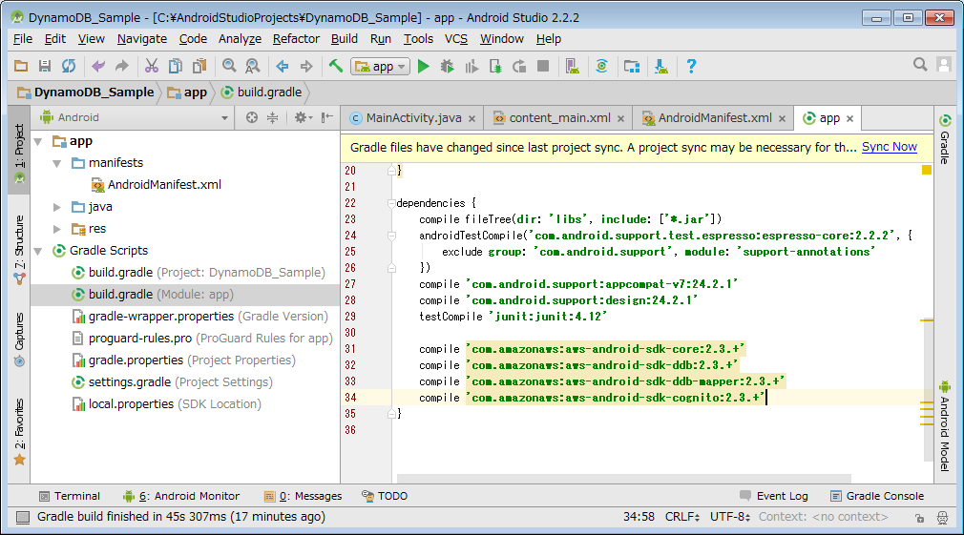Click the Open file toolbar icon
This screenshot has width=964, height=535.
21,66
